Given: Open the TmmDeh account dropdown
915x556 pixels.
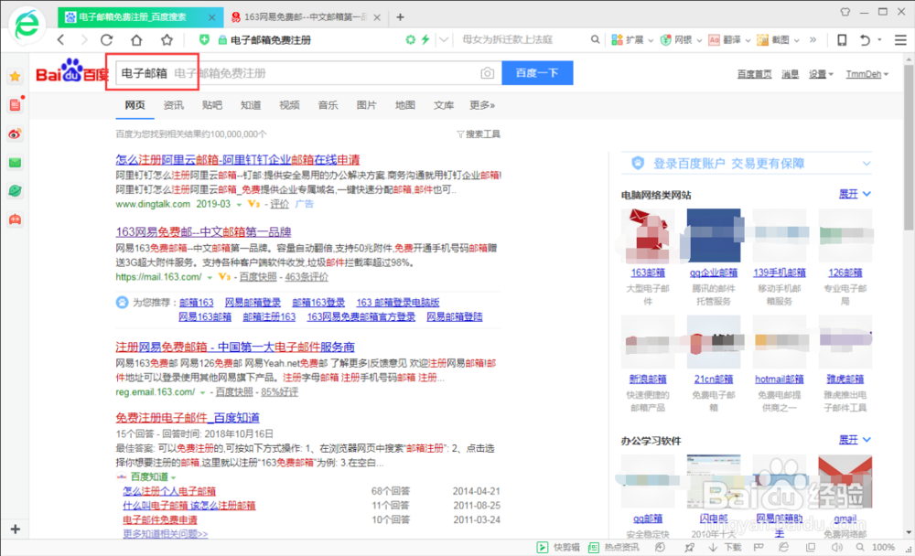Looking at the screenshot, I should (x=867, y=74).
